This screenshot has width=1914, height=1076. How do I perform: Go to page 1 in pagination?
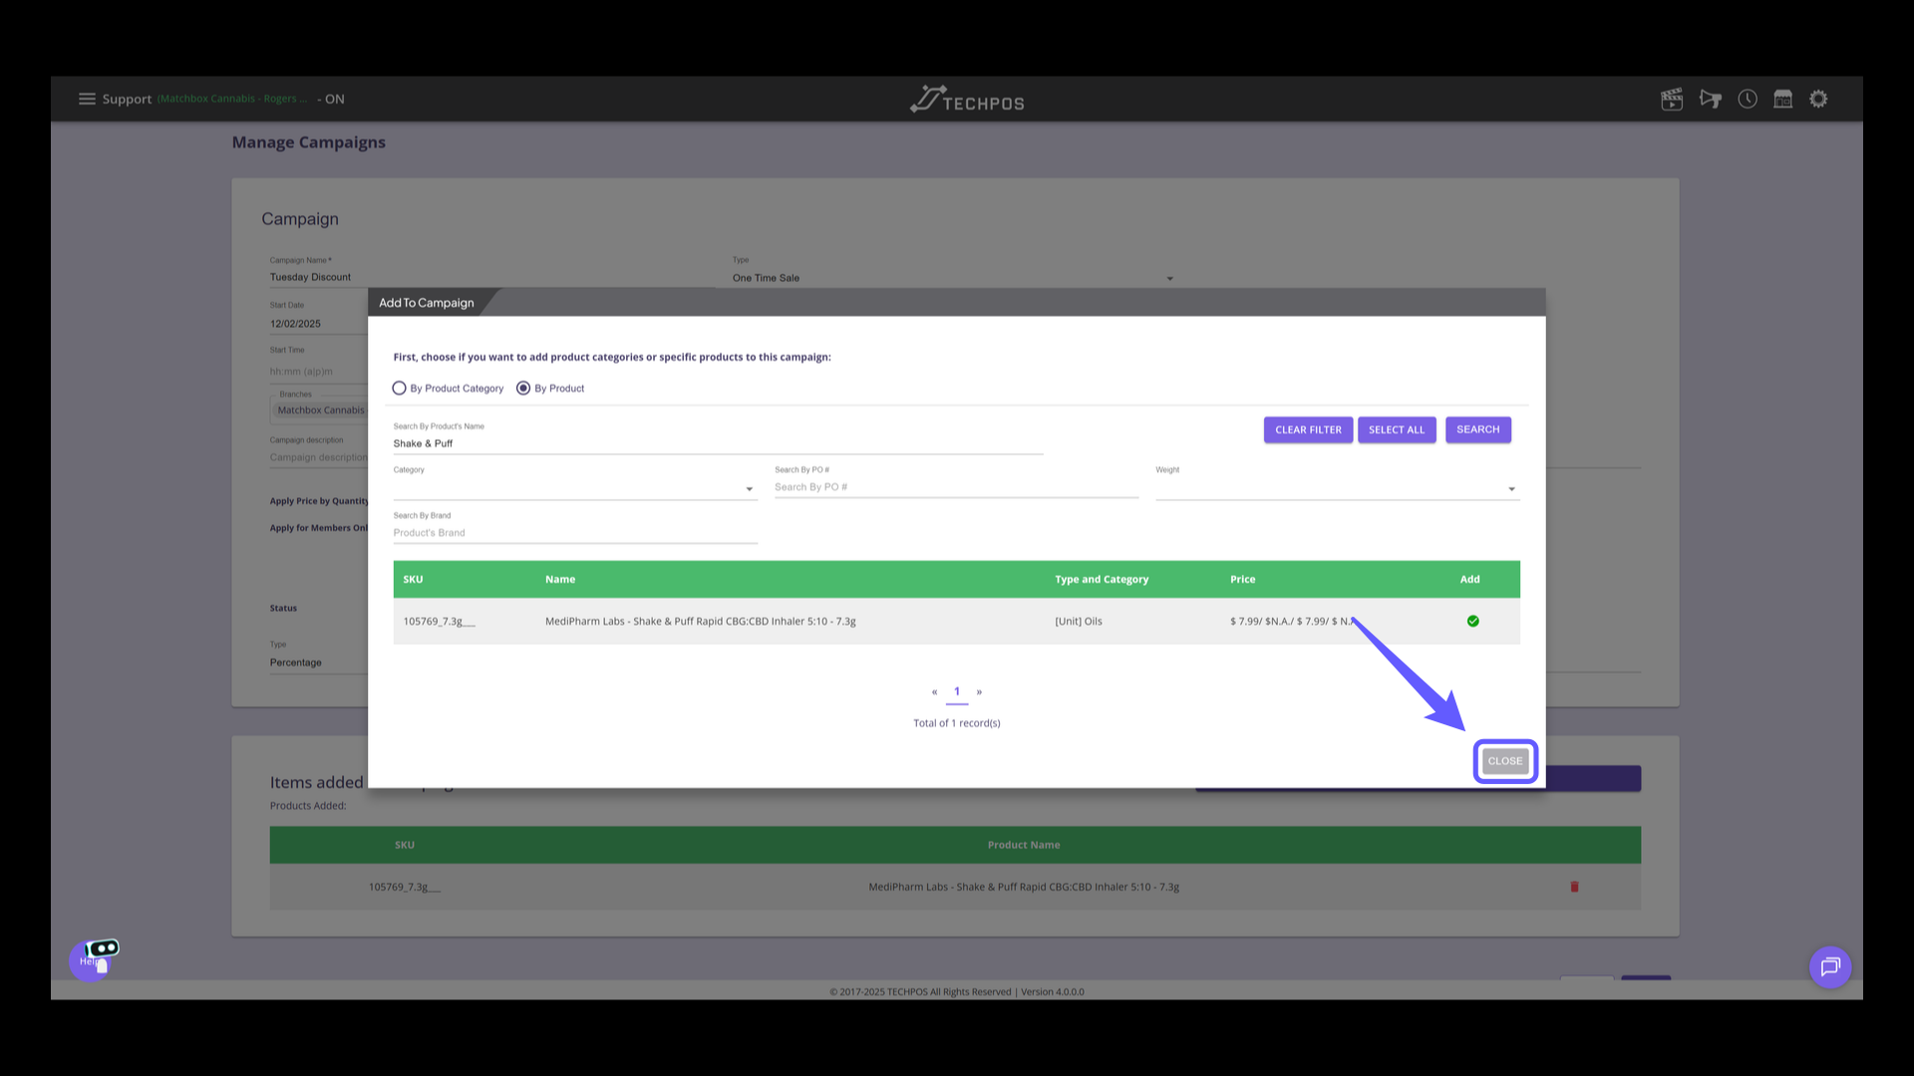point(957,691)
